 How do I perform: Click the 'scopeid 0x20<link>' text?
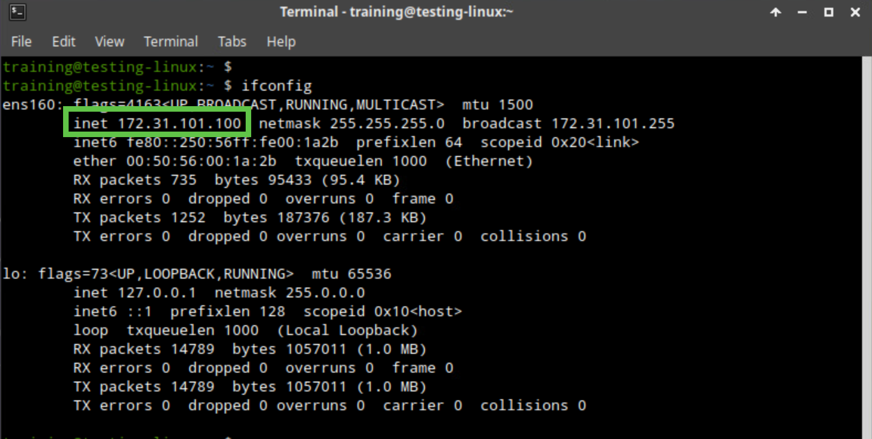point(559,142)
